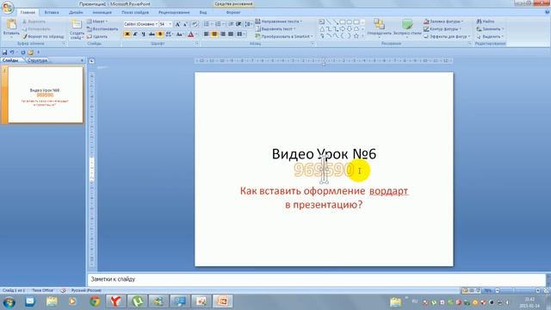Select the right arrow shape in the gallery
The width and height of the screenshot is (551, 310).
click(x=343, y=28)
